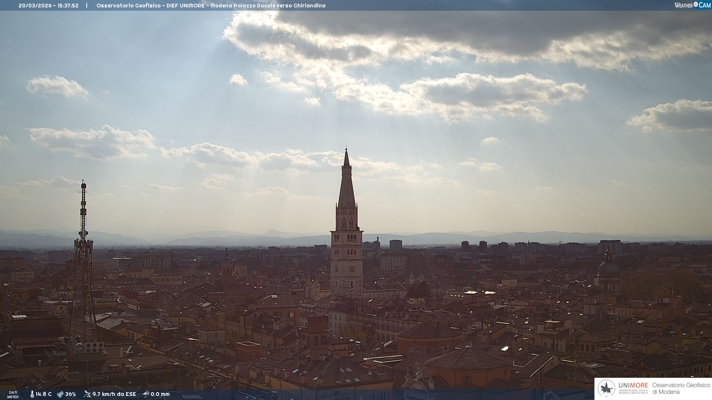Click the 0.0 mm rainfall value
Viewport: 712px width, 400px height.
click(x=160, y=394)
